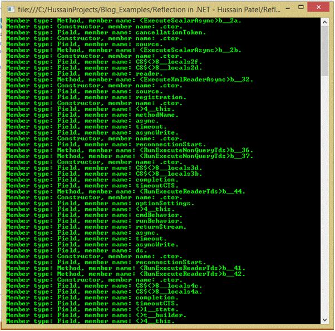Click the <RunExecuteReaderTds>b__42 method line
Viewport: 335px width, 331px height.
[126, 274]
